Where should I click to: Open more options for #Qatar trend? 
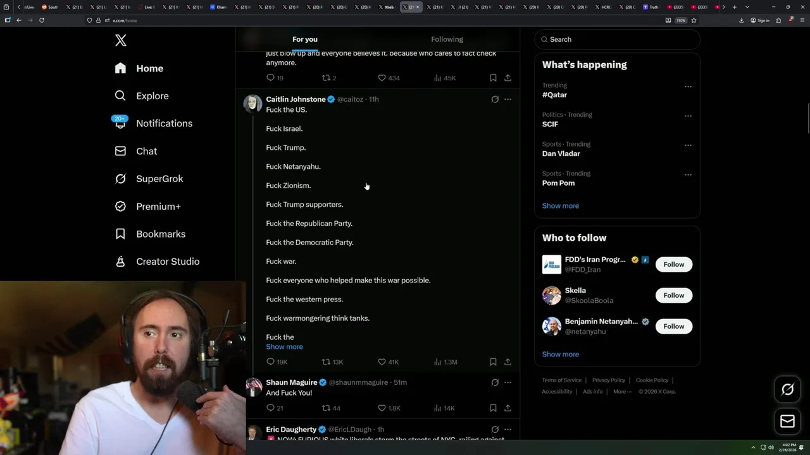pos(688,87)
